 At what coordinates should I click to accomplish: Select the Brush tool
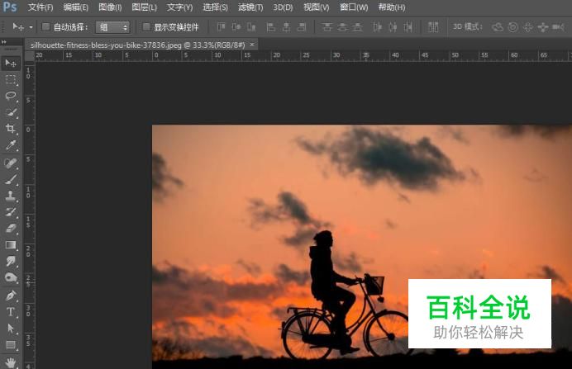click(11, 179)
